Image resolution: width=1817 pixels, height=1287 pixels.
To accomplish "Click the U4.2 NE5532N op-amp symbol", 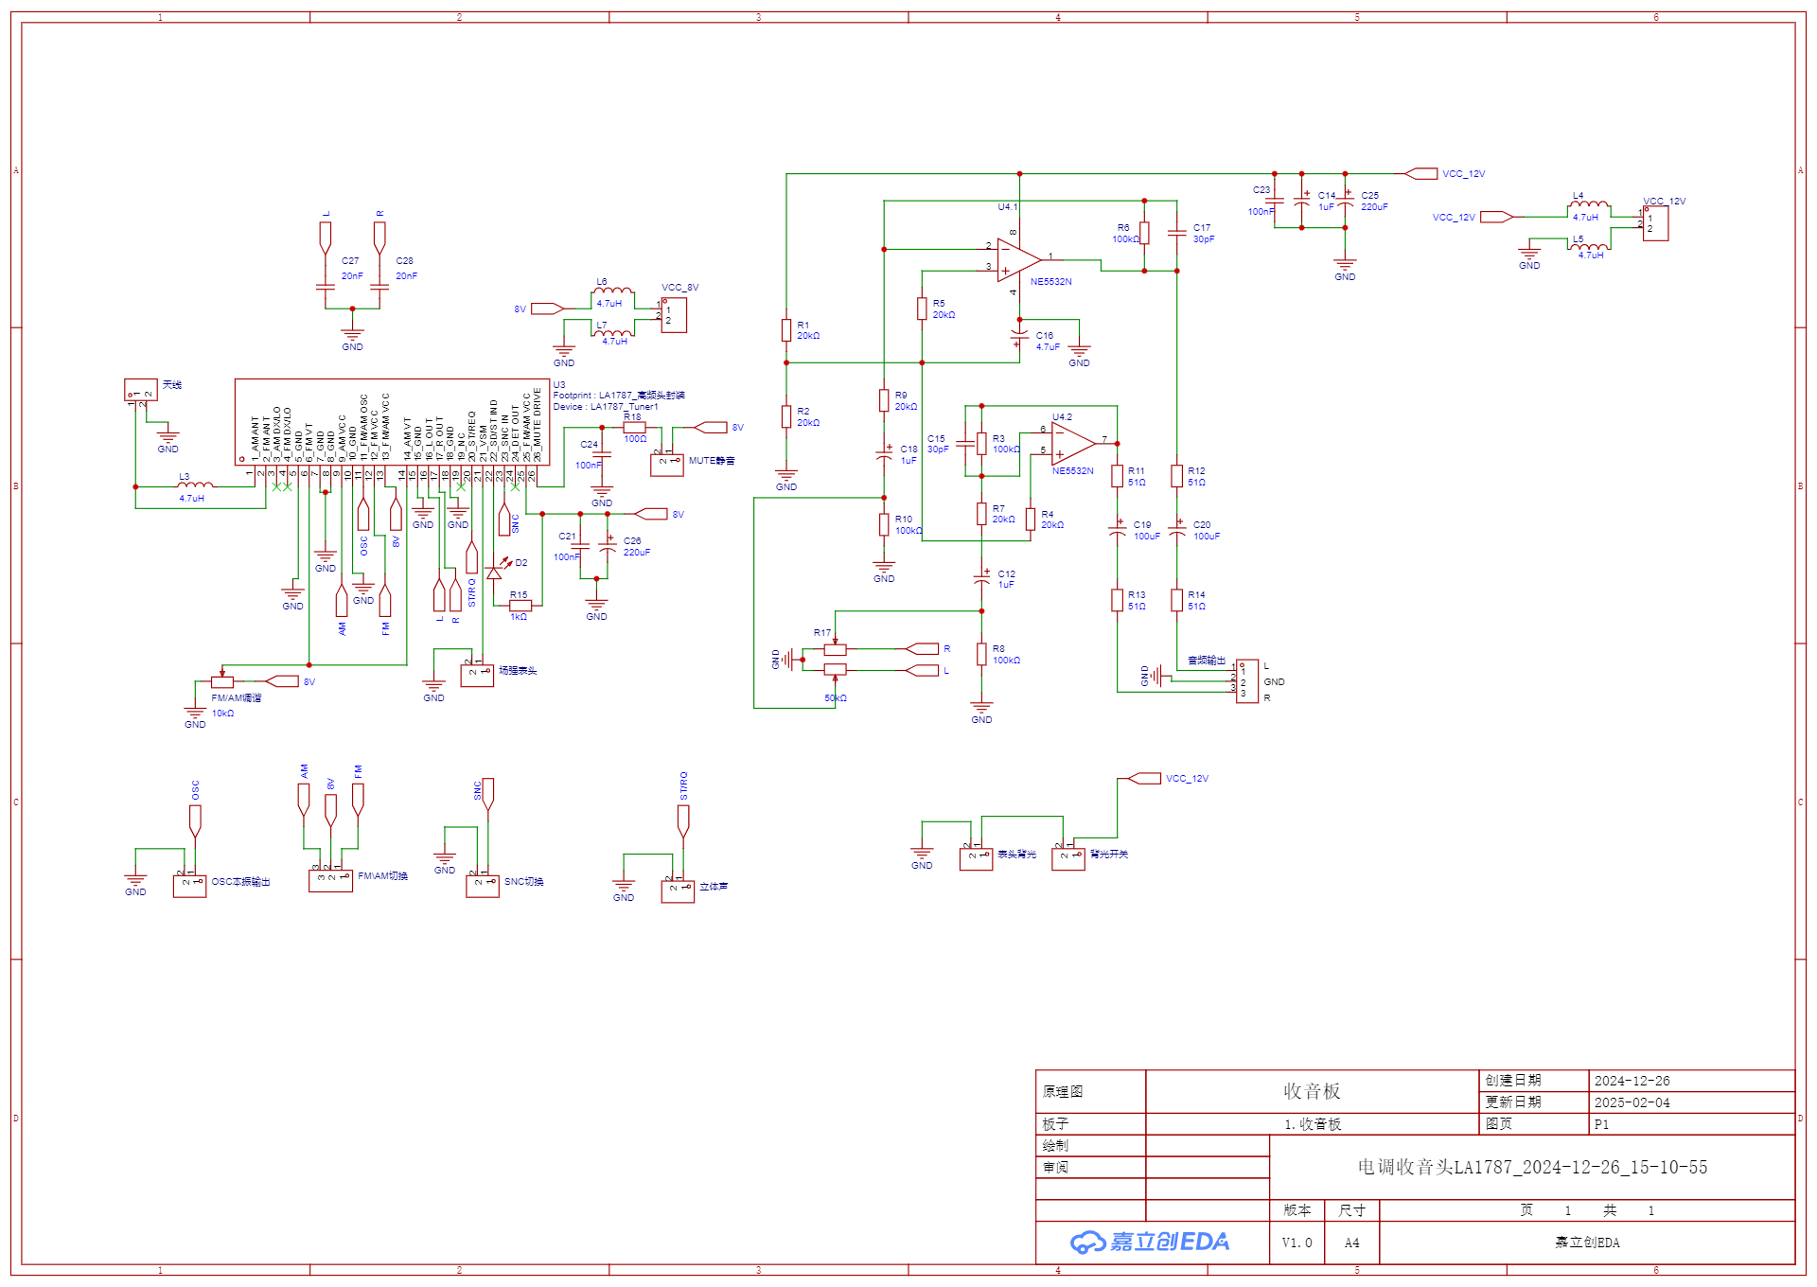I will [1073, 443].
